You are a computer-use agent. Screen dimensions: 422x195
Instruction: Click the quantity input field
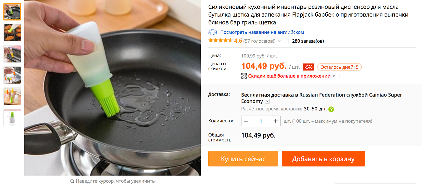261,121
